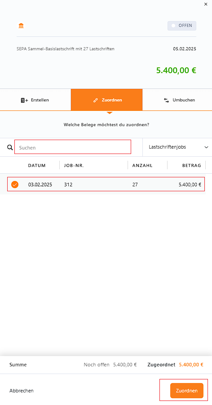This screenshot has height=405, width=212.
Task: Switch to the Erstellen tab
Action: point(35,100)
